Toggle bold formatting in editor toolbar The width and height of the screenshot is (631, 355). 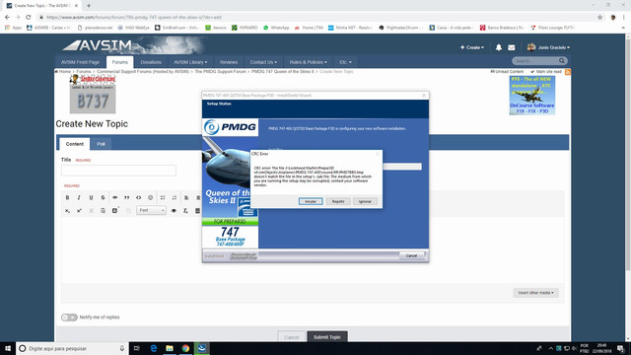point(67,197)
